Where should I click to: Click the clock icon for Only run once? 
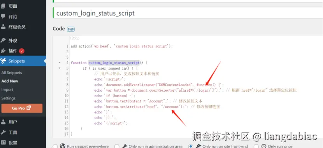coord(264,146)
